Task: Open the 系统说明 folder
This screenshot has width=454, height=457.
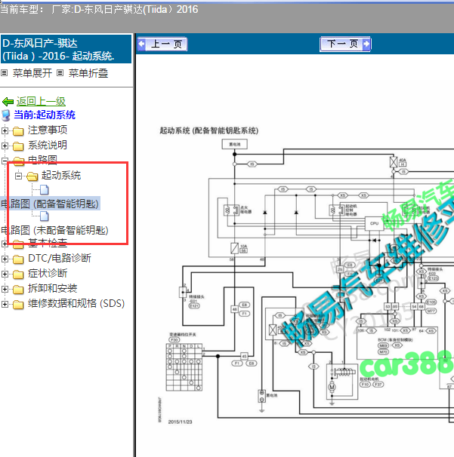Action: pos(48,145)
